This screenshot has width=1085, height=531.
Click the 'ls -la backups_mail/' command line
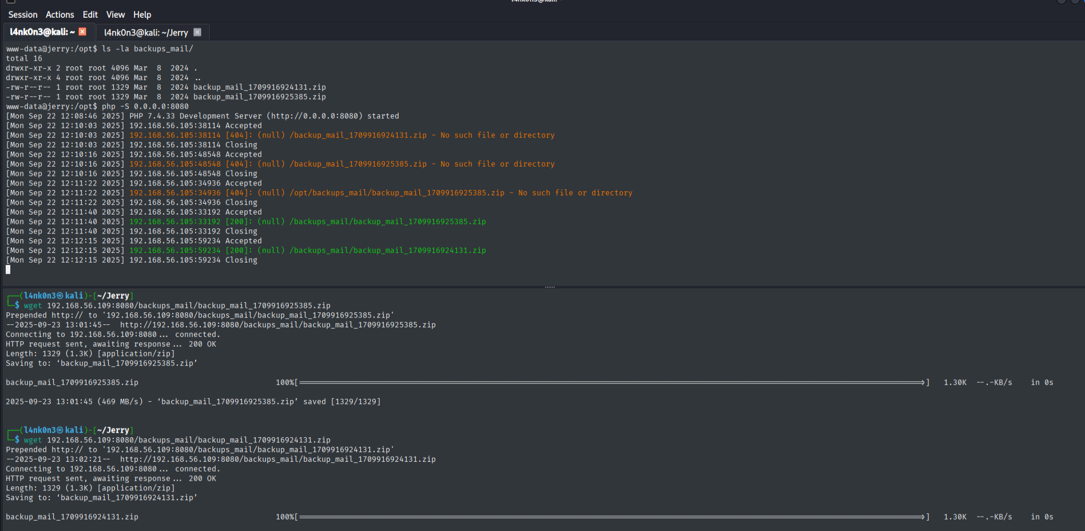click(x=148, y=49)
